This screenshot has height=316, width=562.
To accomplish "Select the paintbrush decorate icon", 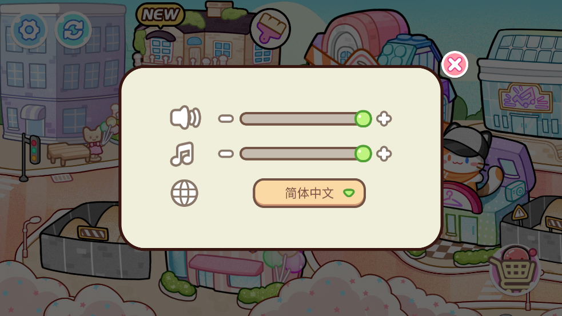I will (270, 29).
